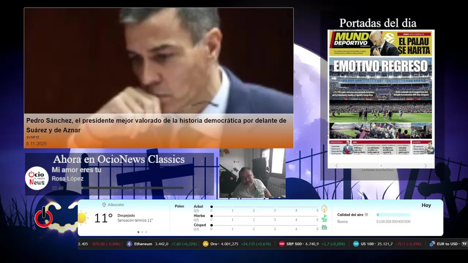
Task: Click the '11°' temperature reading
Action: click(103, 218)
